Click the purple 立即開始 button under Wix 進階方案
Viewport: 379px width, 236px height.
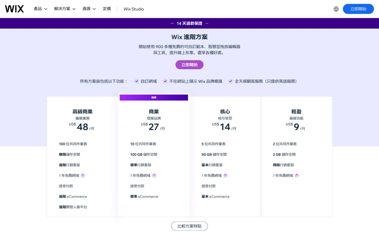pyautogui.click(x=189, y=65)
